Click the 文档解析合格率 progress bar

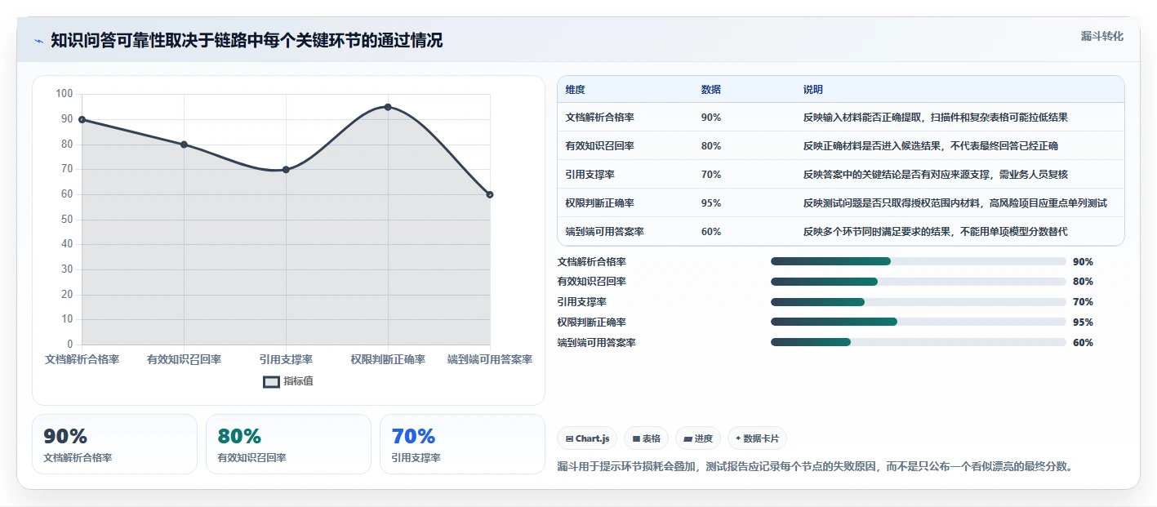pos(919,261)
